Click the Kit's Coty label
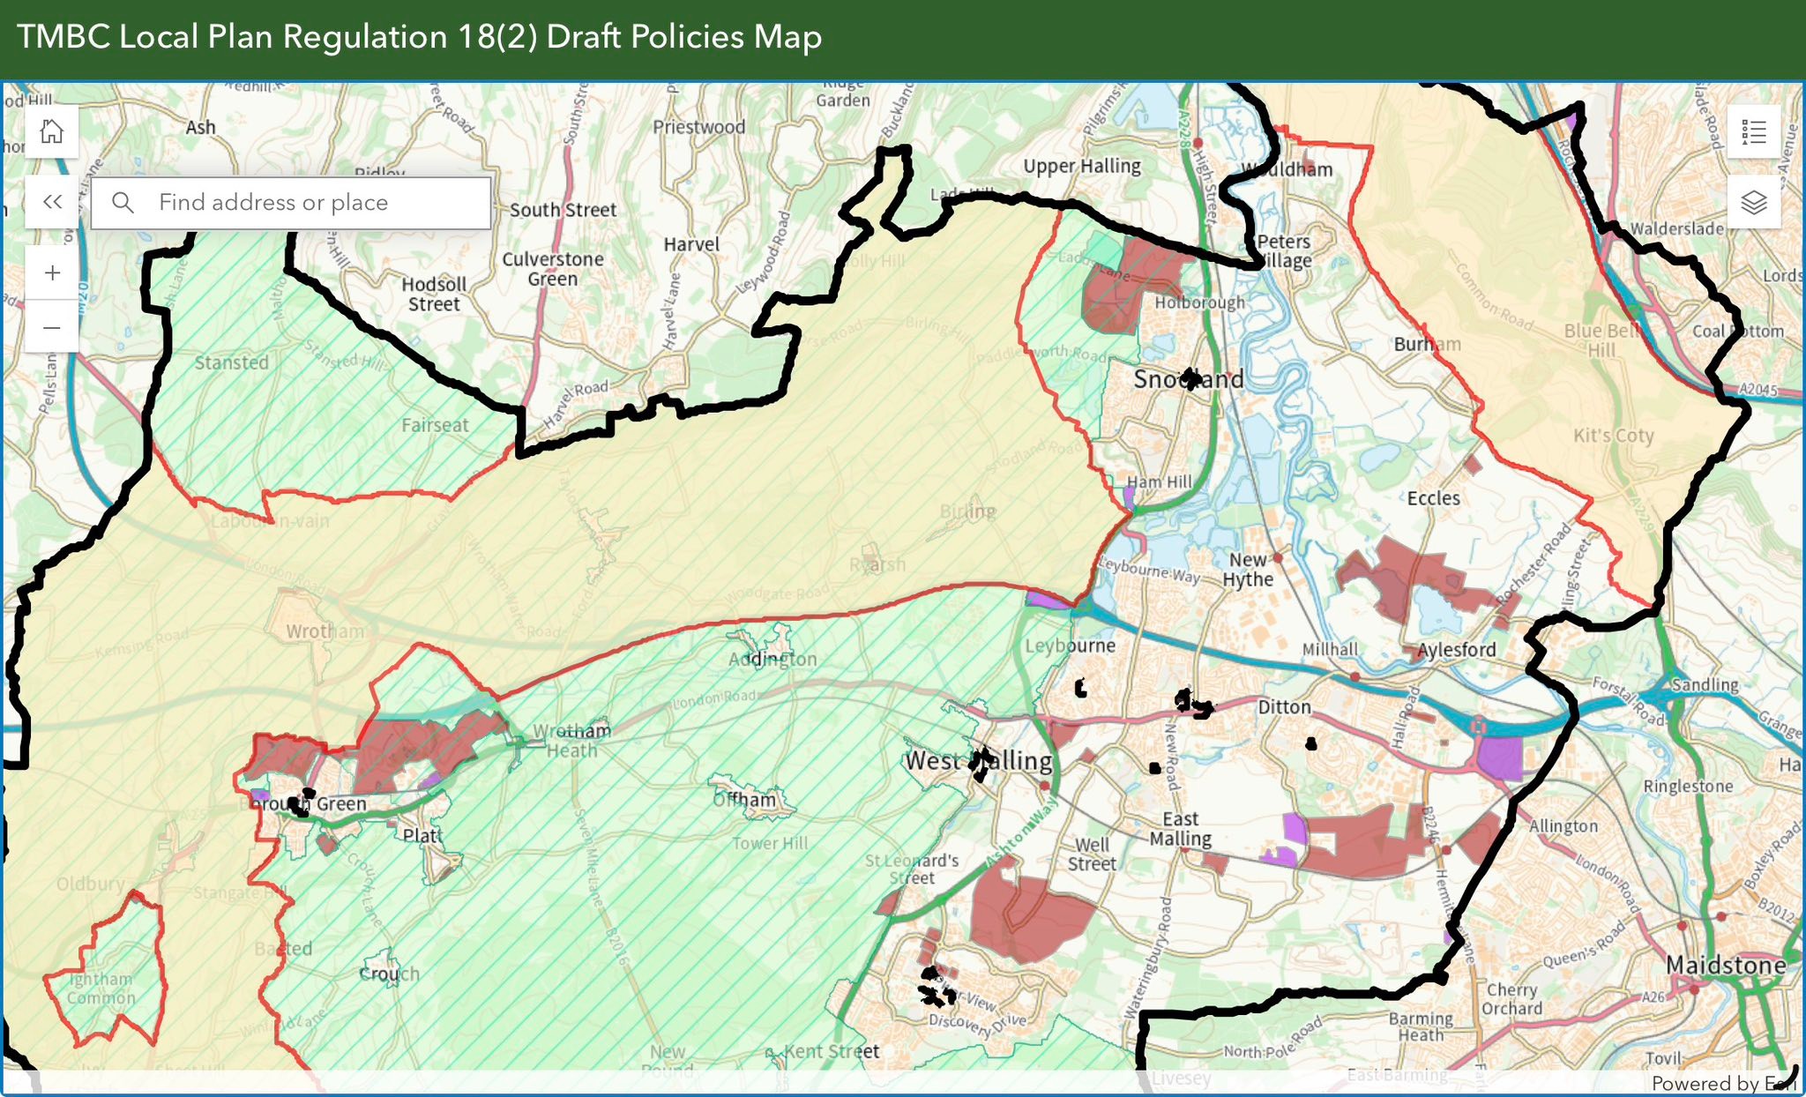 click(x=1613, y=436)
